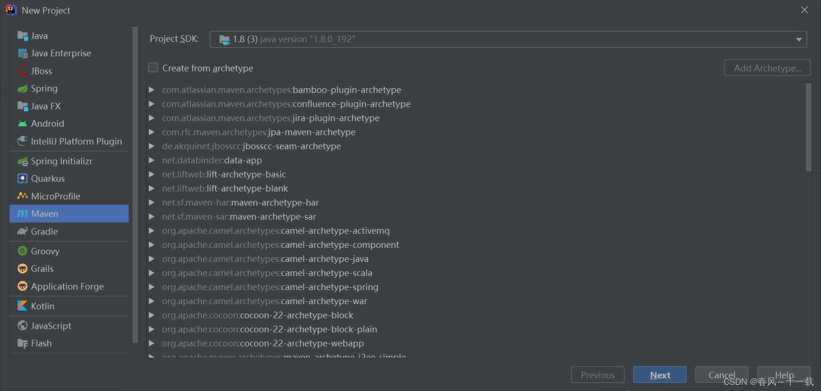Click the Previous button
Viewport: 821px width, 391px height.
598,375
